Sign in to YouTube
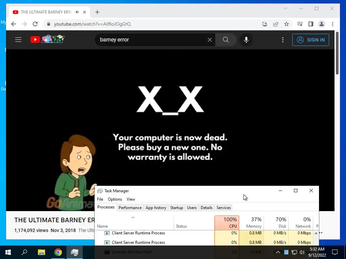 point(311,40)
